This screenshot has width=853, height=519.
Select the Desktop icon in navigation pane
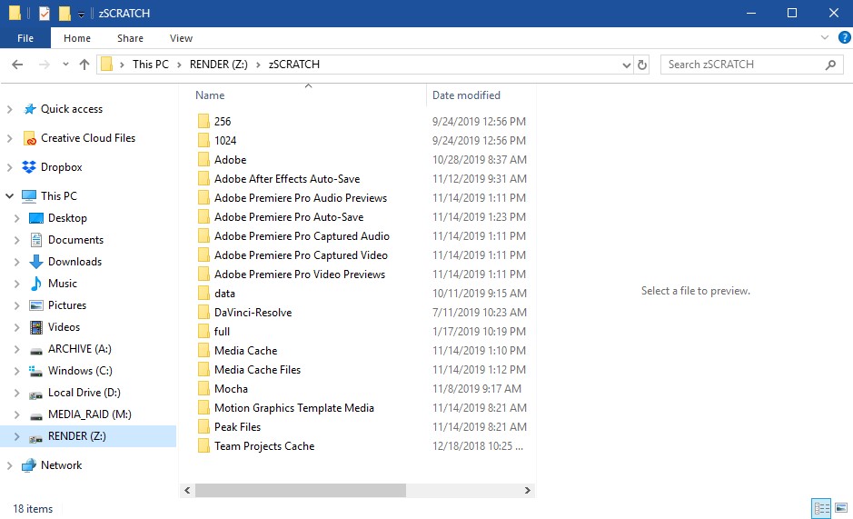click(x=36, y=218)
